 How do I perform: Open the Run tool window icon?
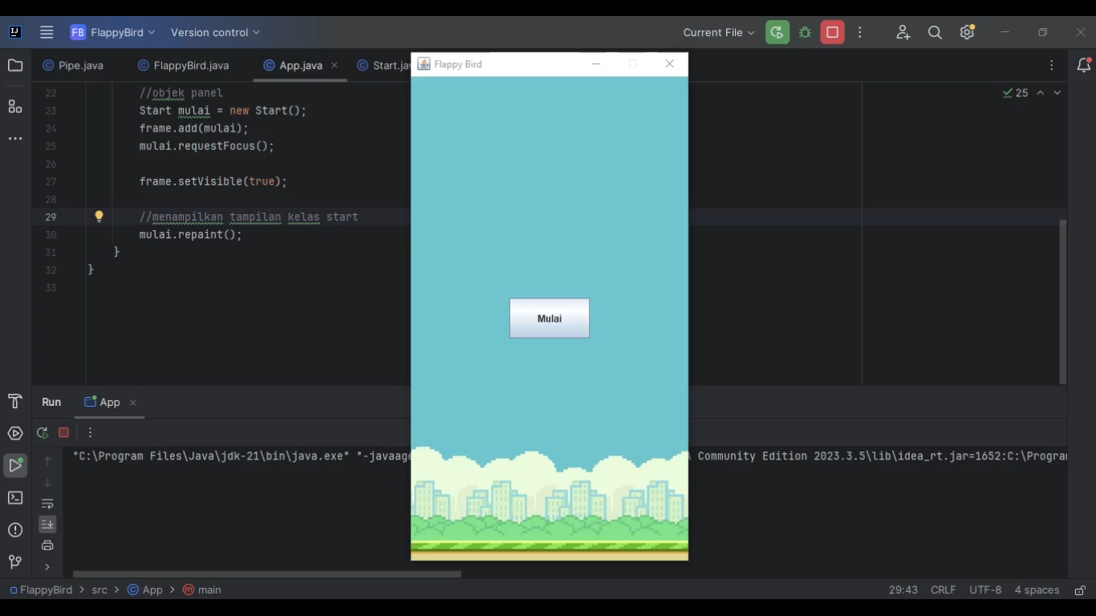[x=15, y=465]
